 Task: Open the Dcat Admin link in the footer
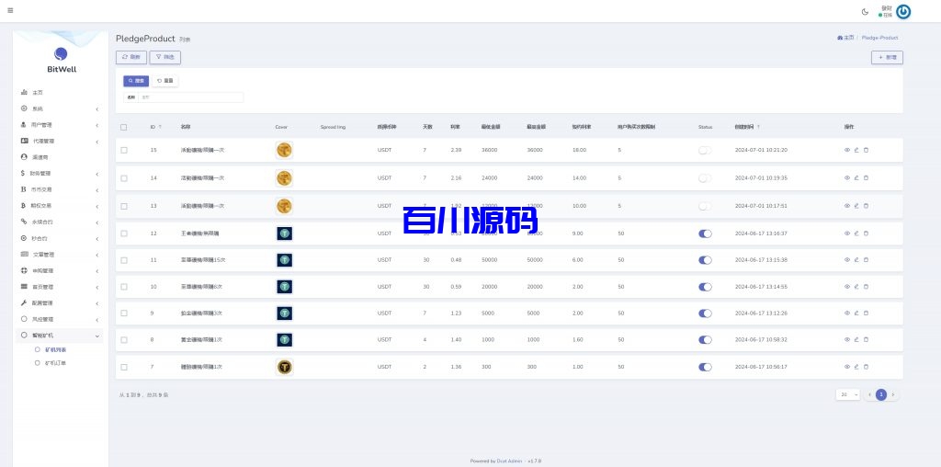coord(509,461)
